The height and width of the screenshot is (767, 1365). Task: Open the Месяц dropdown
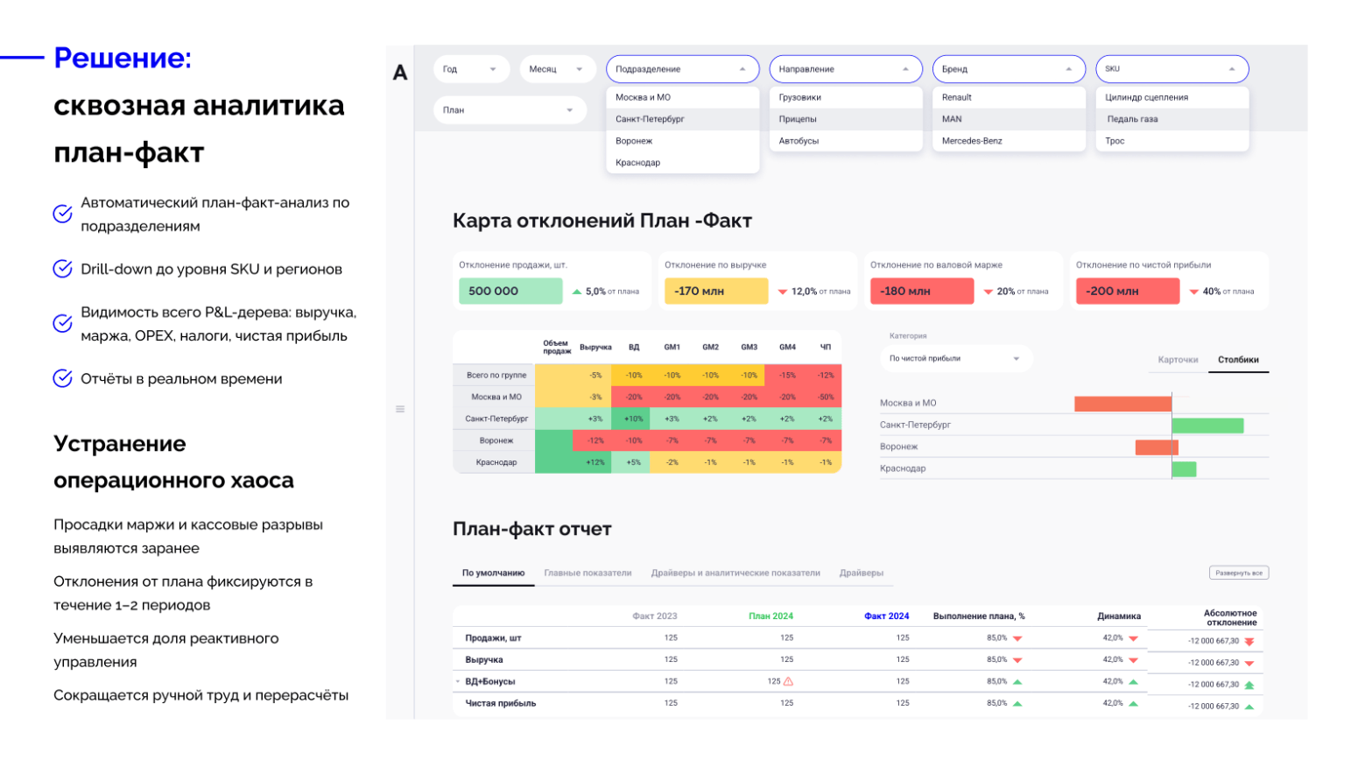557,69
